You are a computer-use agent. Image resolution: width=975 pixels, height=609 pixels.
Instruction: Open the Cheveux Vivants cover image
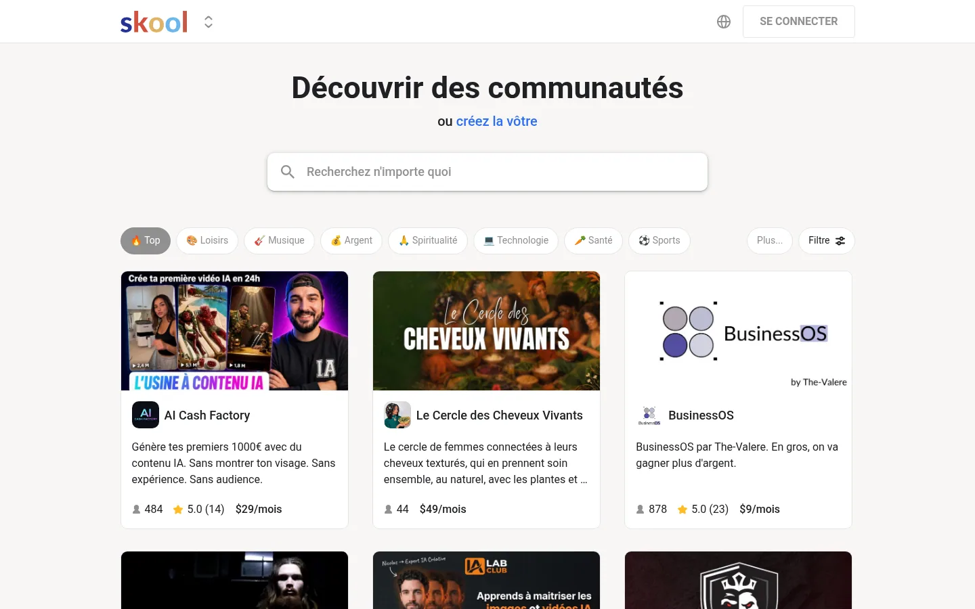[x=486, y=331]
